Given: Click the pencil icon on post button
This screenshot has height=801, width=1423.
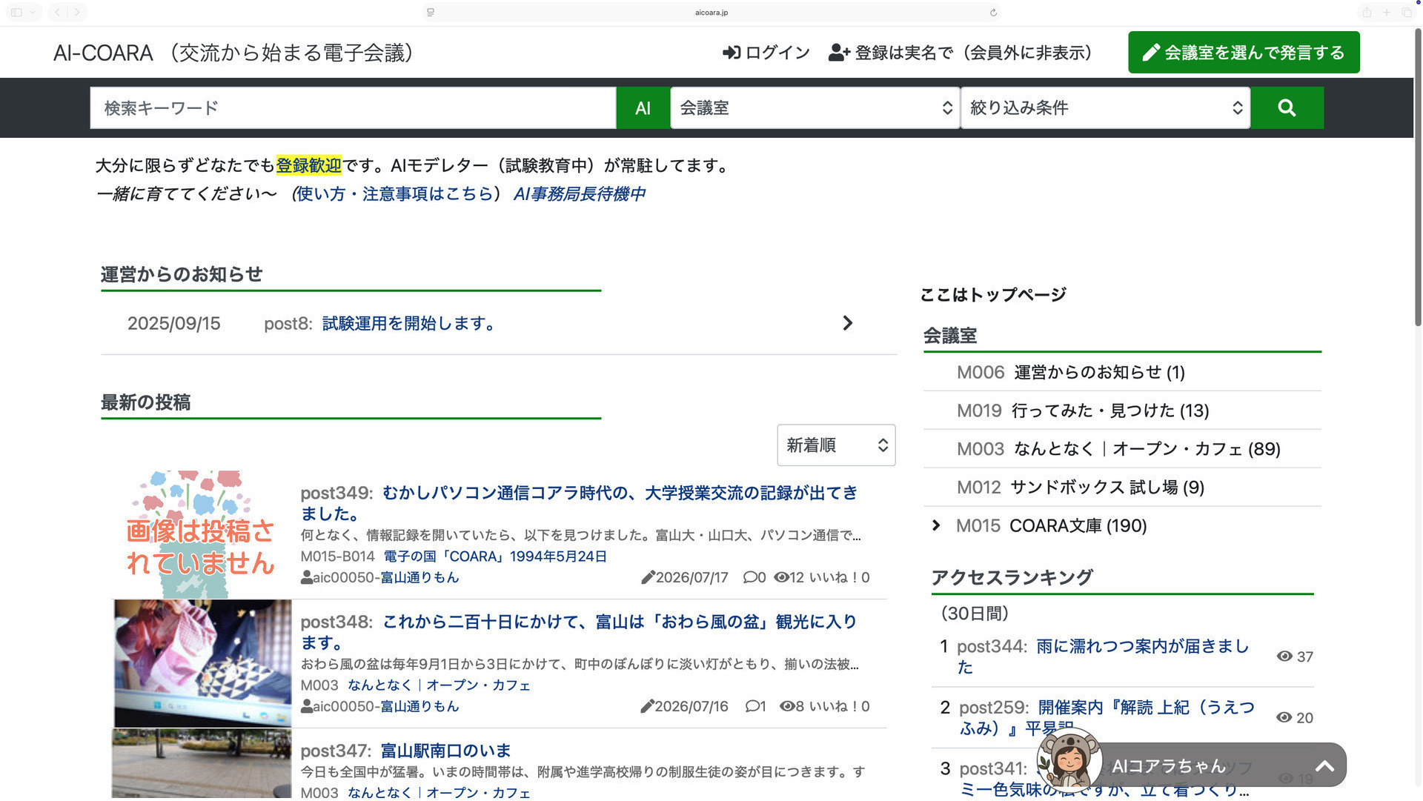Looking at the screenshot, I should (x=1151, y=53).
